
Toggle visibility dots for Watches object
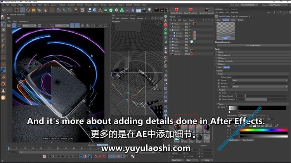[188, 51]
